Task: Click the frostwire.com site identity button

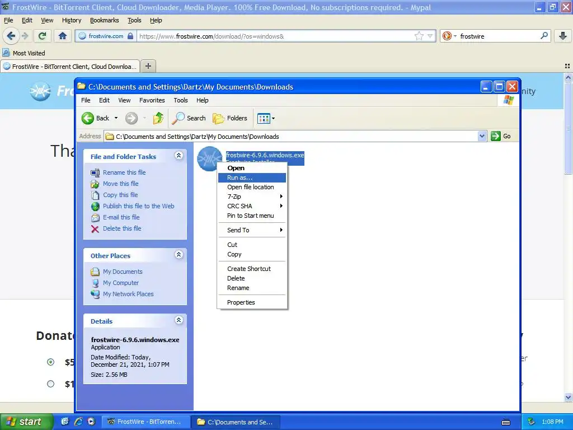Action: pyautogui.click(x=106, y=36)
